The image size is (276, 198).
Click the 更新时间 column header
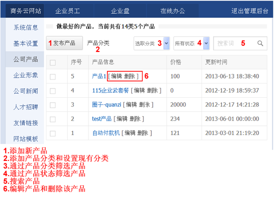coord(216,62)
